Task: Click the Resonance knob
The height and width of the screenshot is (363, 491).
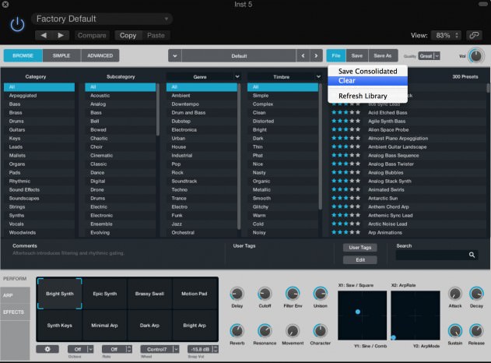Action: click(265, 331)
